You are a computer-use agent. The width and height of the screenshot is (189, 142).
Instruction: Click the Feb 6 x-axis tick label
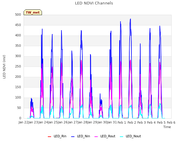pyautogui.click(x=171, y=122)
